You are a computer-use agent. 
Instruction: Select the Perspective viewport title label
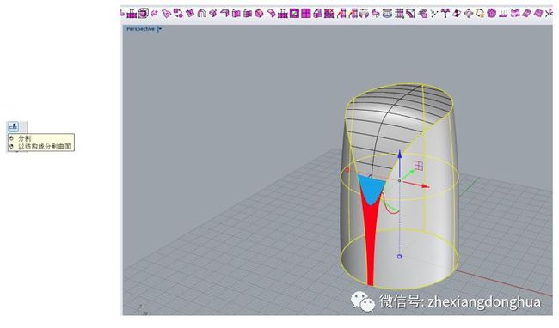(140, 29)
